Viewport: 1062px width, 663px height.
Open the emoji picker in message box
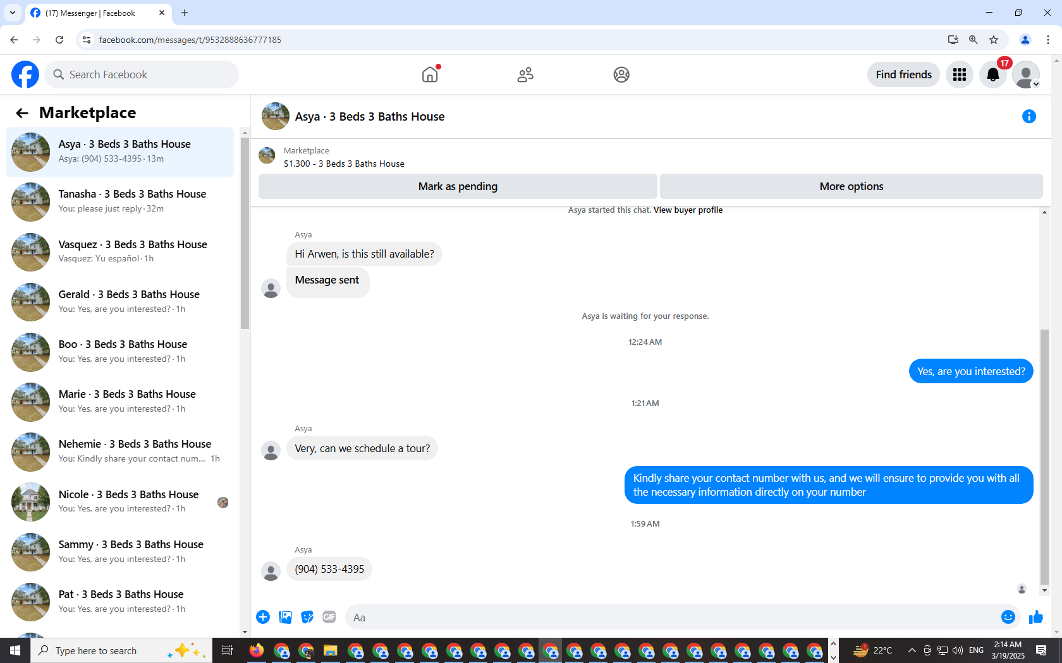[1008, 617]
